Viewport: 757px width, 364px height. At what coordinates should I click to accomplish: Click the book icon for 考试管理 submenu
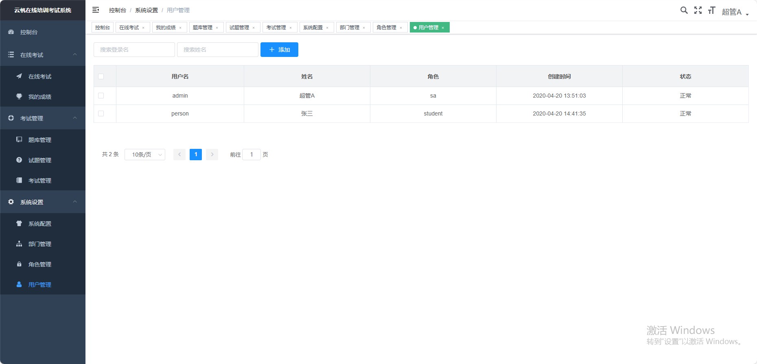click(x=19, y=180)
